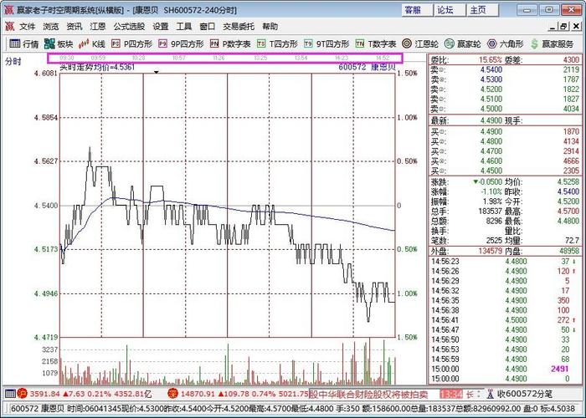Image resolution: width=586 pixels, height=418 pixels.
Task: Click the 最新 4.4900 latest price value
Action: 491,121
